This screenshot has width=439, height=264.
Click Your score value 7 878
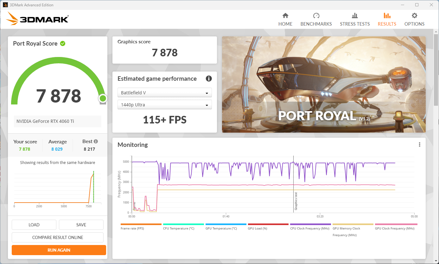[24, 149]
